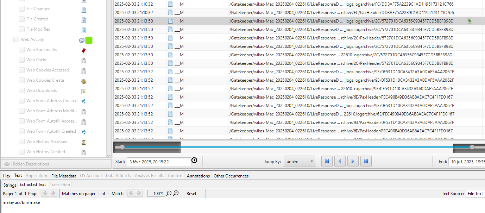The image size is (485, 213).
Task: Enable the Web Downloads filter checkbox
Action: point(22,91)
